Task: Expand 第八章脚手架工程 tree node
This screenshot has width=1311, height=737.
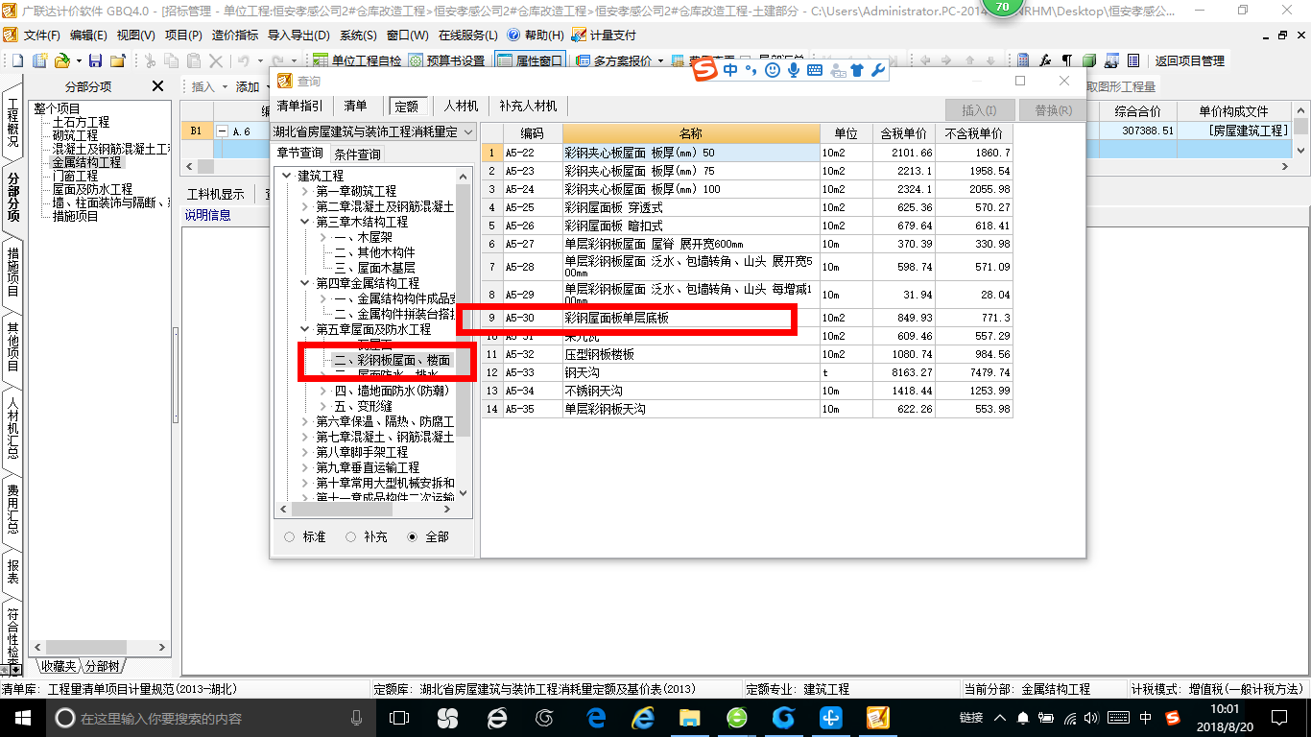Action: coord(306,452)
